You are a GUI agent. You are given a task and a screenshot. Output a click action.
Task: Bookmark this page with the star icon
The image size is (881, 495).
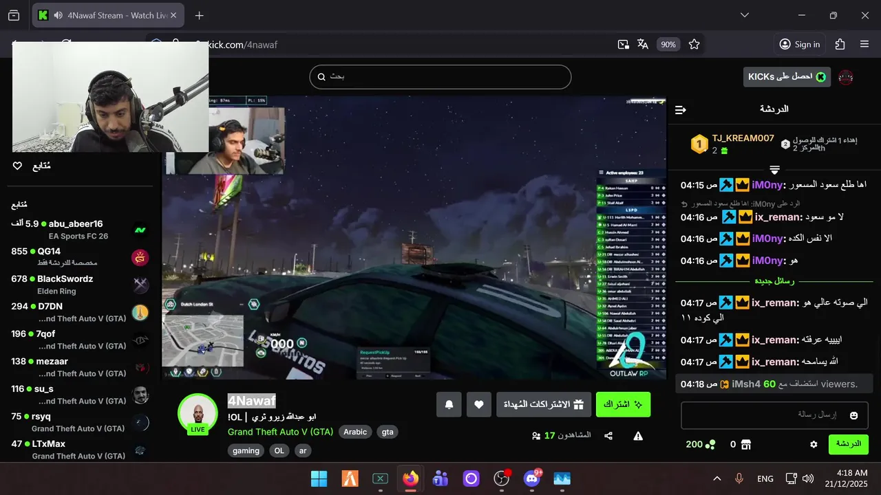[x=694, y=44]
